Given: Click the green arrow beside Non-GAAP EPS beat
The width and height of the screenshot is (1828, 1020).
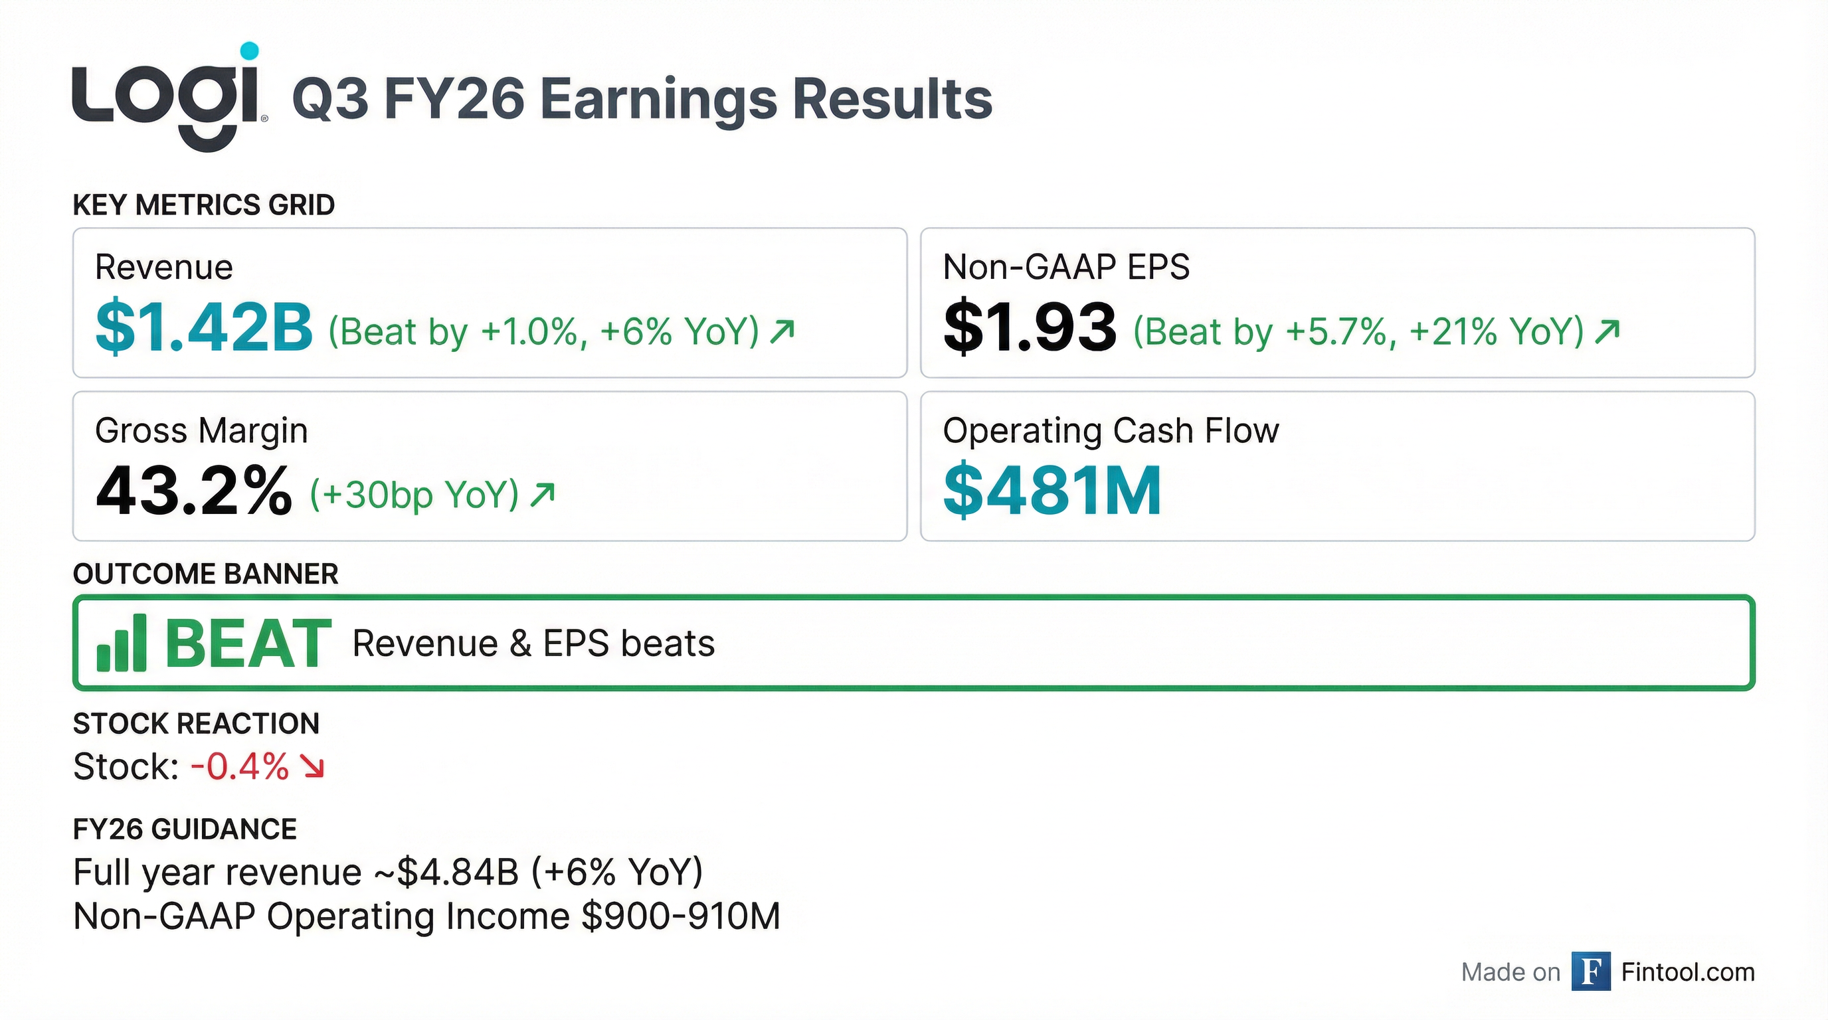Looking at the screenshot, I should click(1607, 331).
